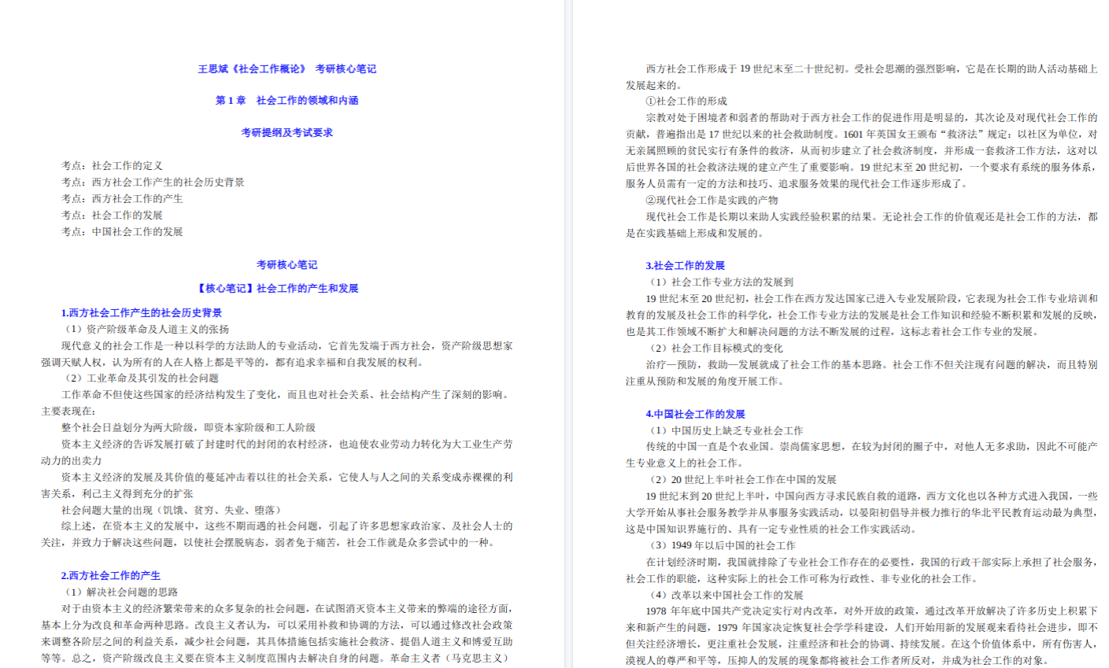Click subheading （4）改革以来中国社会工作的发展
This screenshot has width=1109, height=668.
[x=725, y=596]
